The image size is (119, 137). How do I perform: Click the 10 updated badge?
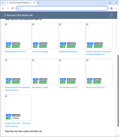(x=71, y=79)
